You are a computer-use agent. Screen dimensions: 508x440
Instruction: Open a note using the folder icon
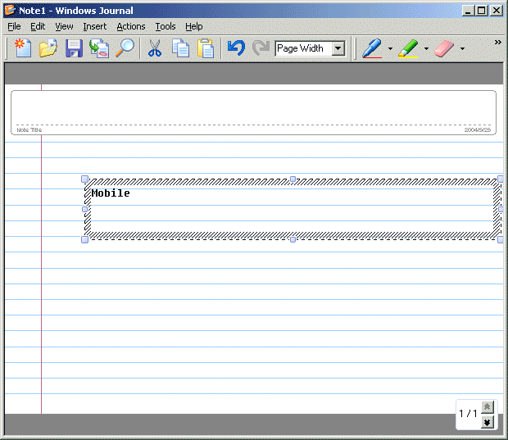point(48,48)
